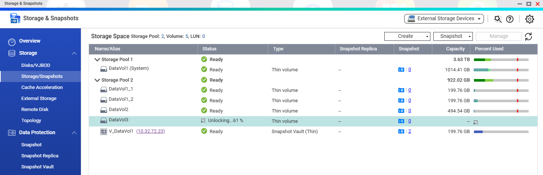Open the Create dropdown button
This screenshot has width=543, height=175.
(x=407, y=36)
